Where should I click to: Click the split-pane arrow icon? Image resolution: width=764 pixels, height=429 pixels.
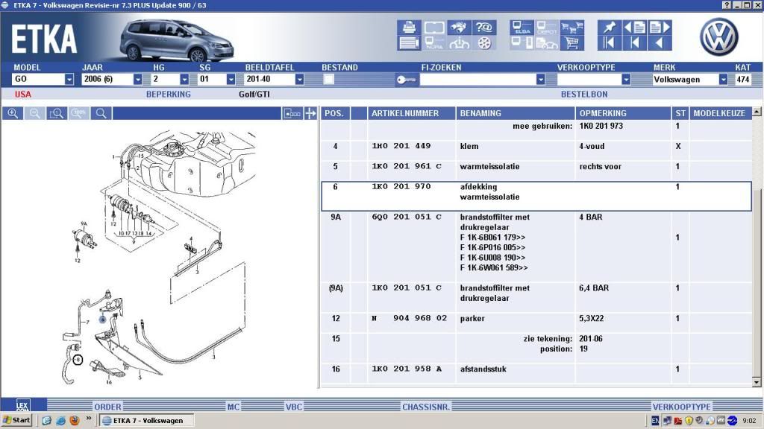[x=310, y=113]
